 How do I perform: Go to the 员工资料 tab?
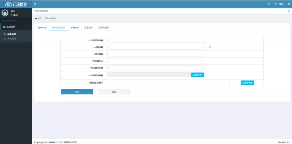88,28
